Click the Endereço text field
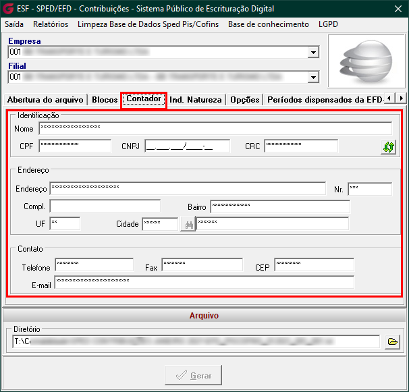409x392 pixels. (188, 188)
